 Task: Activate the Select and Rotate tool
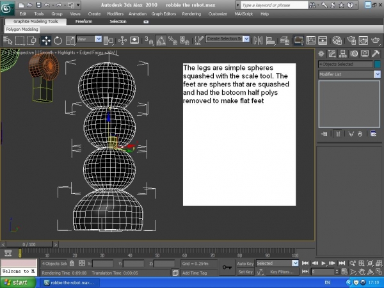pos(58,40)
